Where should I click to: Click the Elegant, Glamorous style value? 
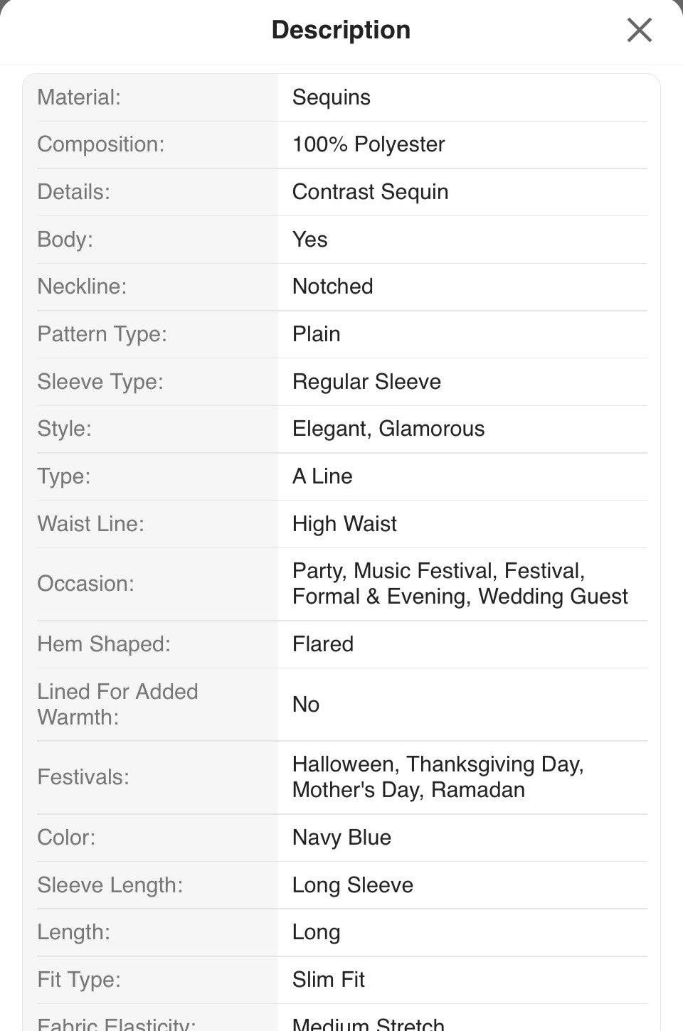[x=388, y=429]
